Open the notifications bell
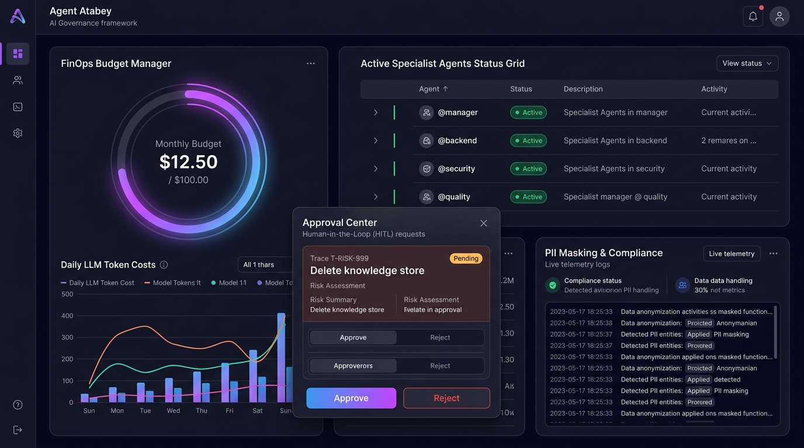 click(x=753, y=16)
